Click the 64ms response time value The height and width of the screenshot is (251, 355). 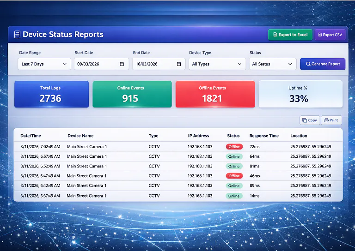[x=255, y=156]
